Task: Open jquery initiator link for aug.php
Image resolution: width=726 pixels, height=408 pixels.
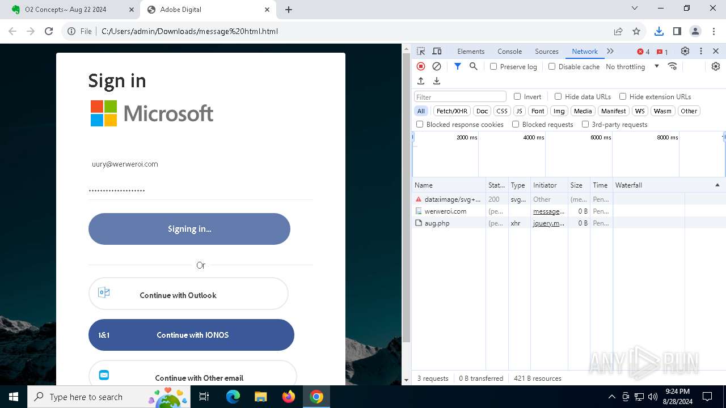Action: pos(548,223)
